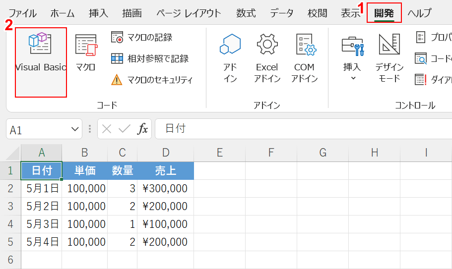452x269 pixels.
Task: Open COM アドイン dialog
Action: pos(304,57)
